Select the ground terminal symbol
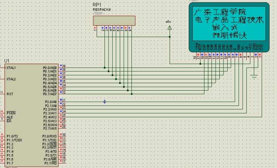Image resolution: width=277 pixels, height=168 pixels. coord(254,77)
